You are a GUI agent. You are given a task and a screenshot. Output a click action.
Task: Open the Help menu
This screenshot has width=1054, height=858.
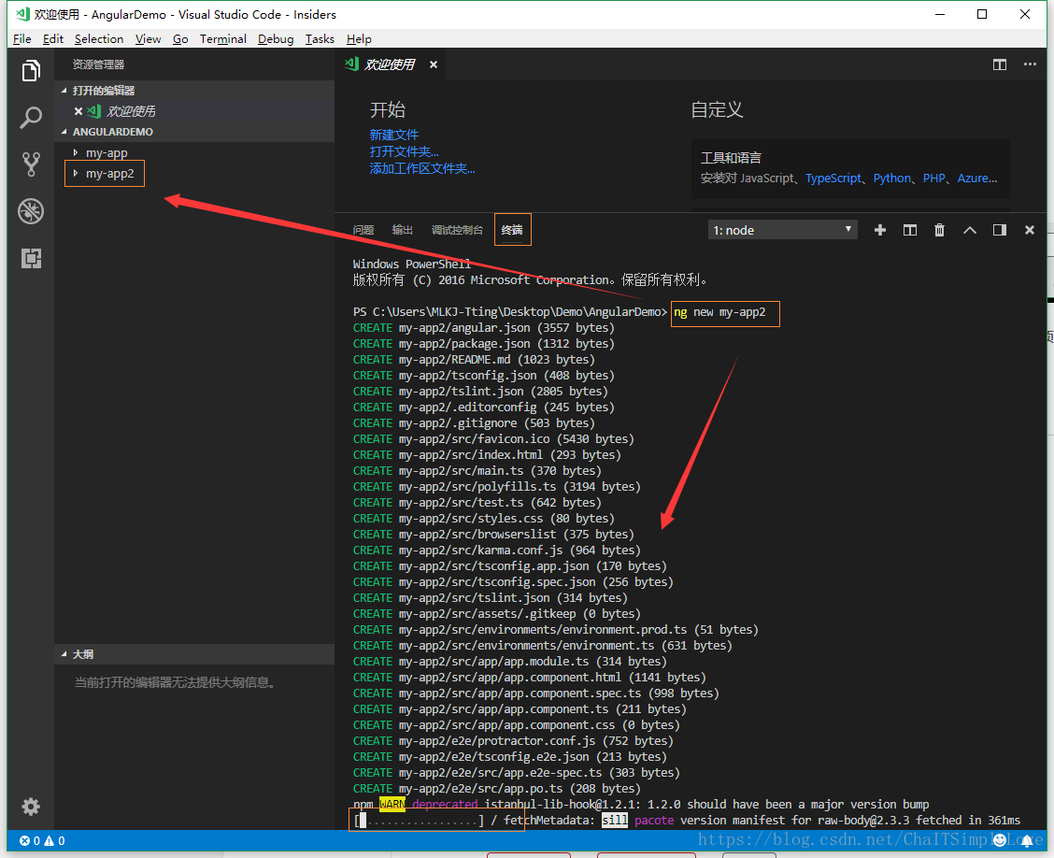click(x=359, y=39)
